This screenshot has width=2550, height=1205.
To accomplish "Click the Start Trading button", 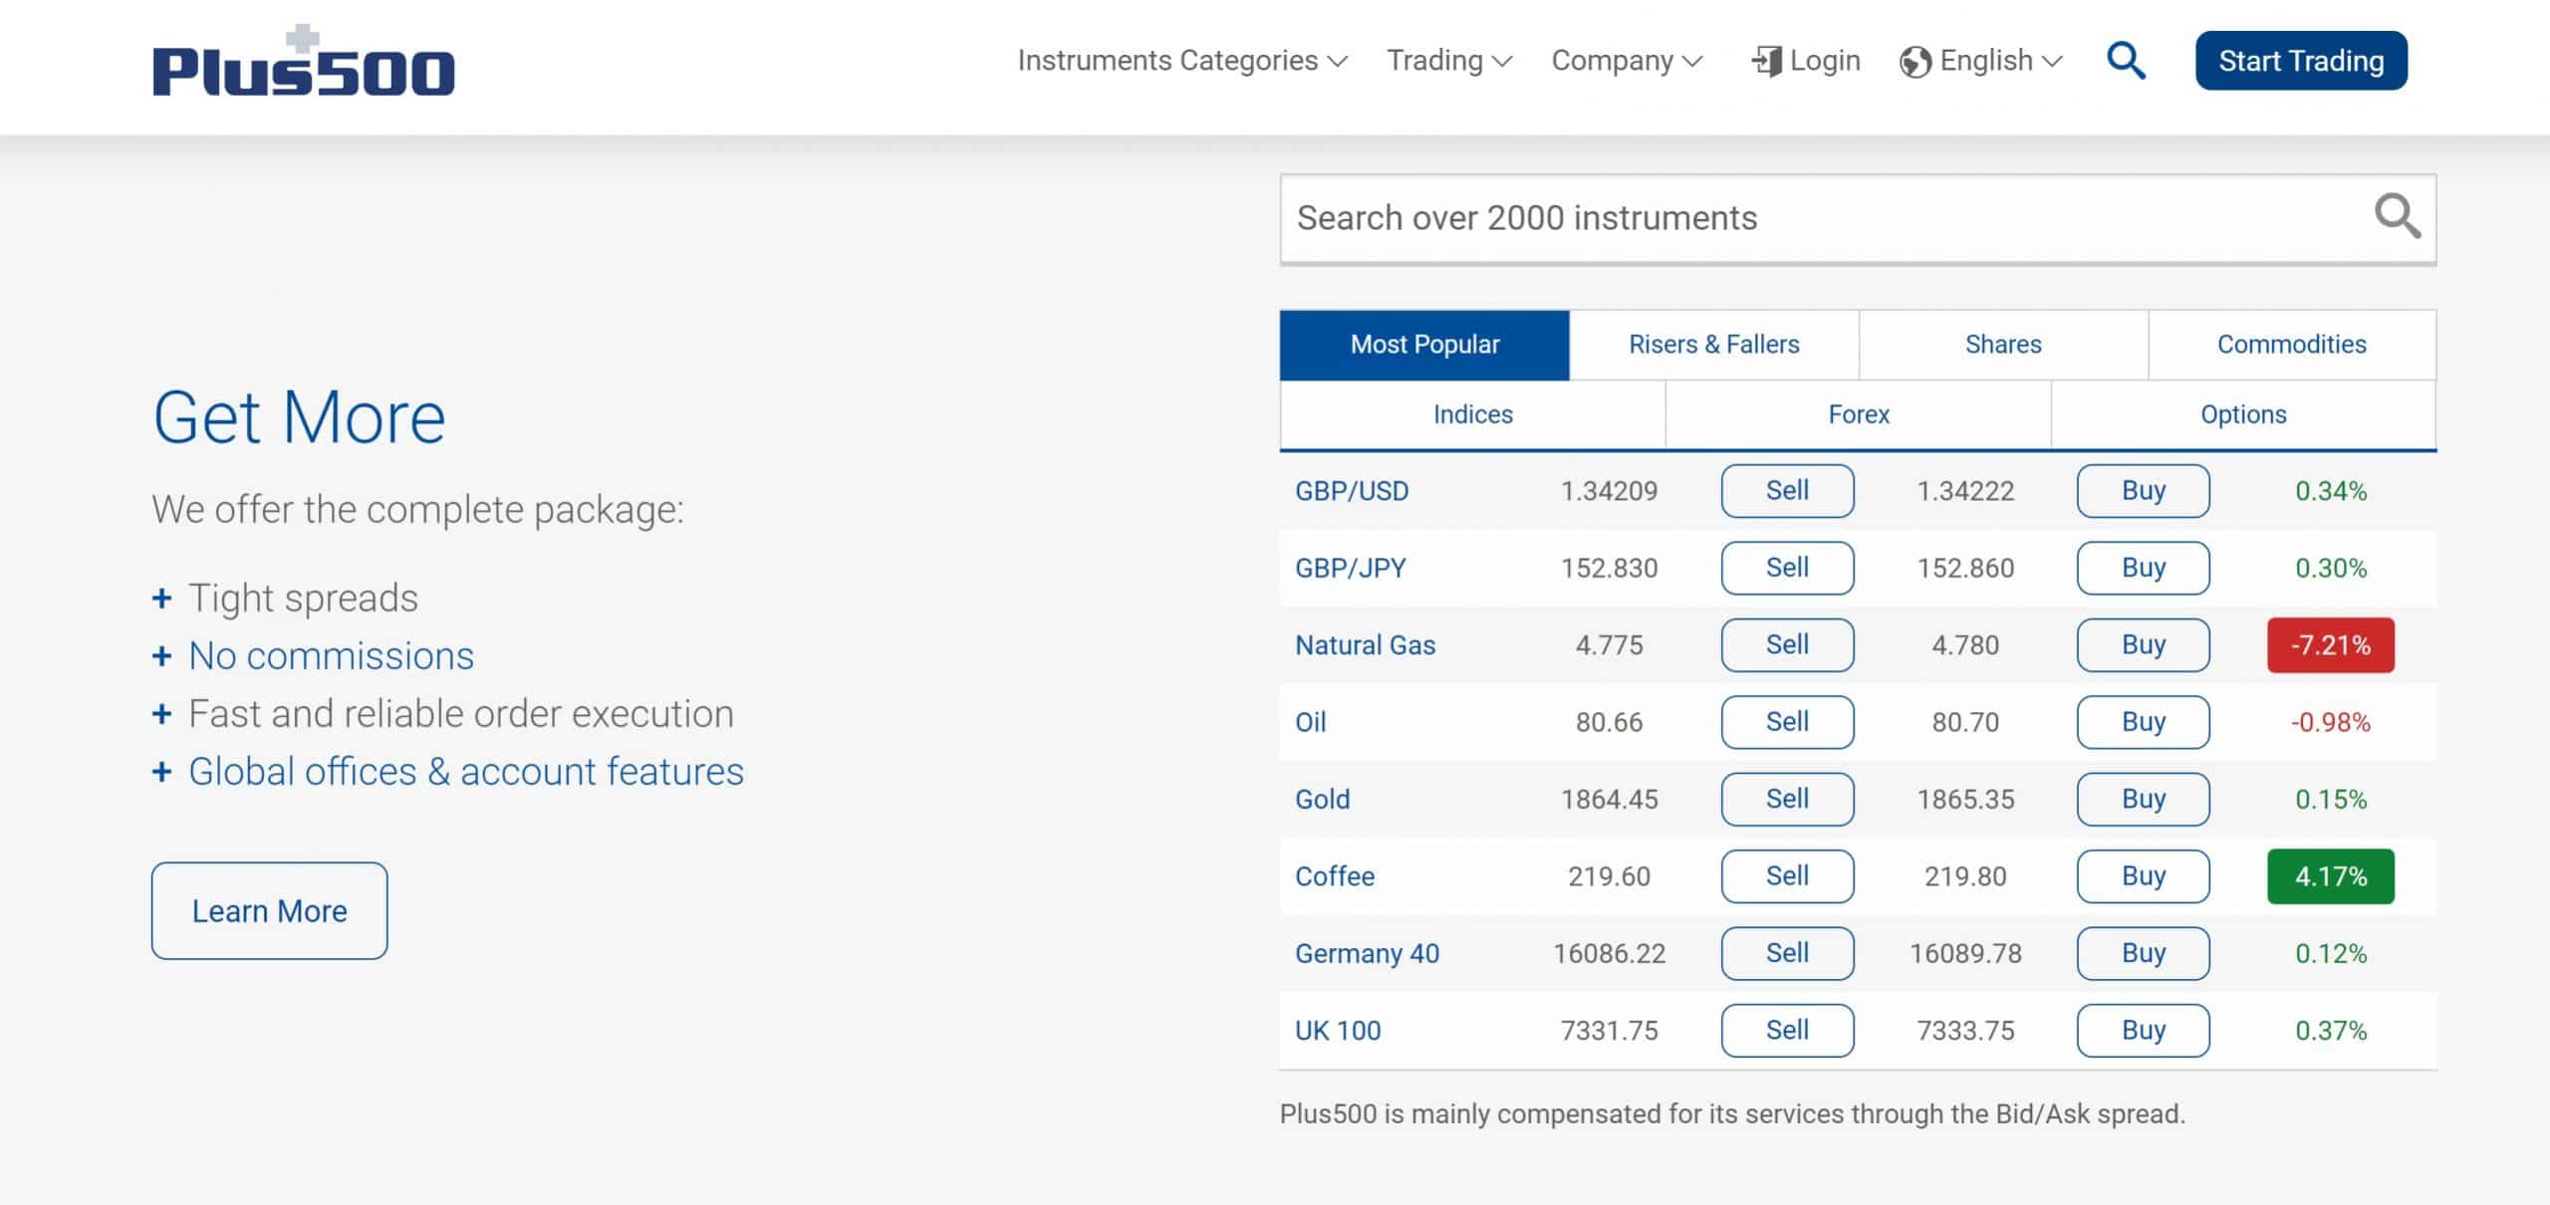I will pos(2301,61).
